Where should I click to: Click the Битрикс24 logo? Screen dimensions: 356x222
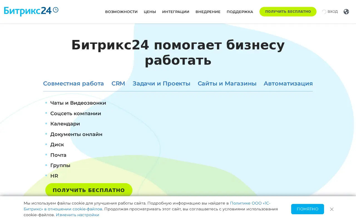31,11
